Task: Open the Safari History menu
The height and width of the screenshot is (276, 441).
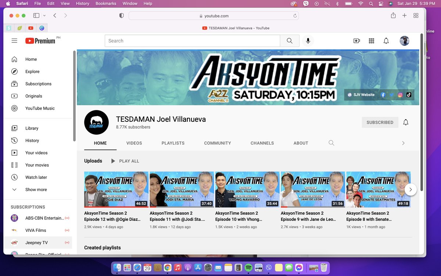Action: [83, 3]
